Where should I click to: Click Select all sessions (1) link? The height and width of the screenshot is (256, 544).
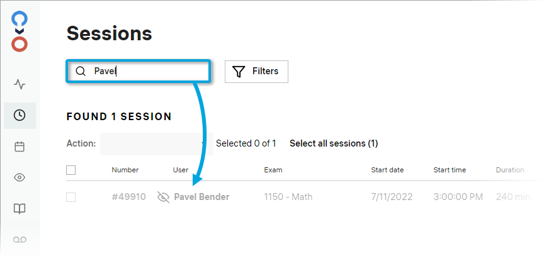click(334, 143)
